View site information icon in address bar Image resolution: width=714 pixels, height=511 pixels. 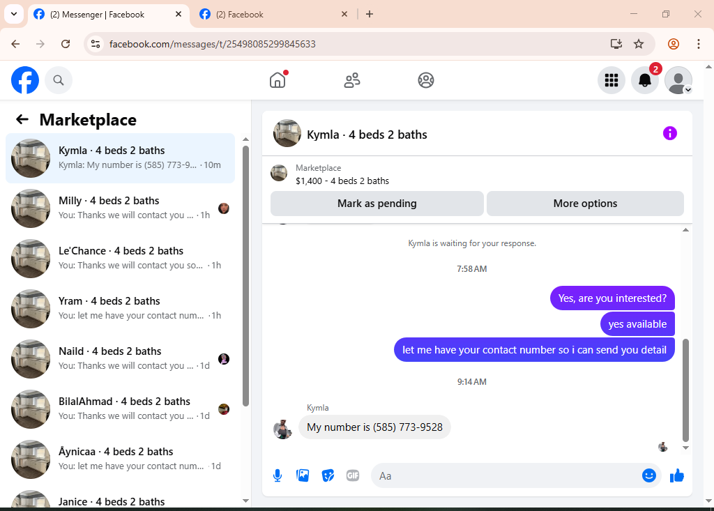coord(95,44)
